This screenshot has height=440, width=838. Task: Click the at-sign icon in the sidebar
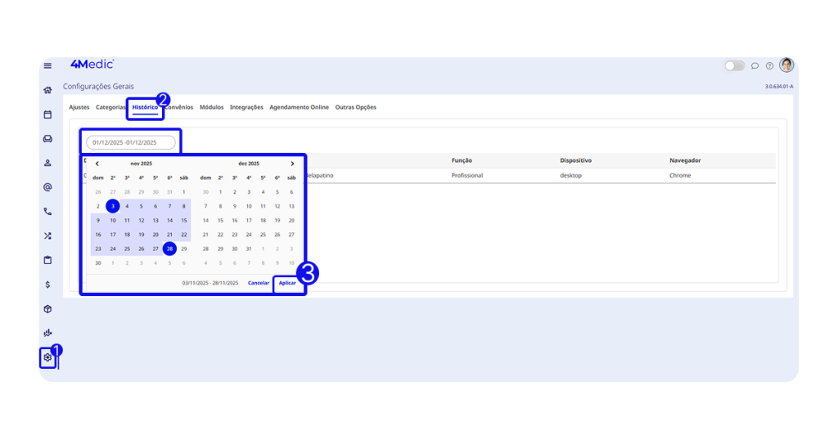[x=47, y=187]
